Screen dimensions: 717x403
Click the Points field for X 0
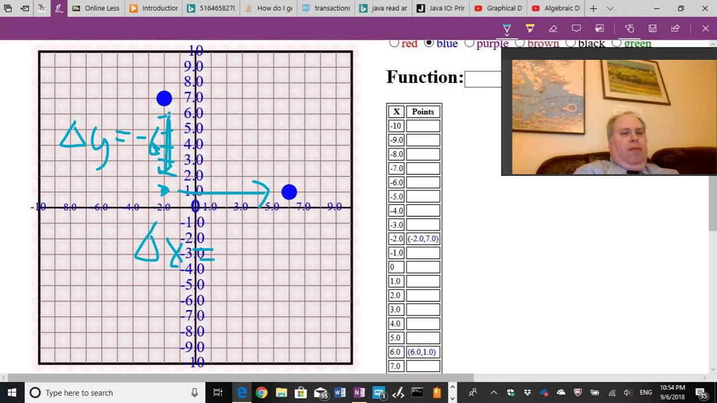[x=423, y=267]
